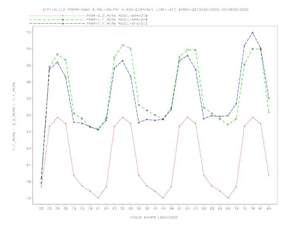Click the red solid line sample in legend
293x227 pixels.
point(57,16)
